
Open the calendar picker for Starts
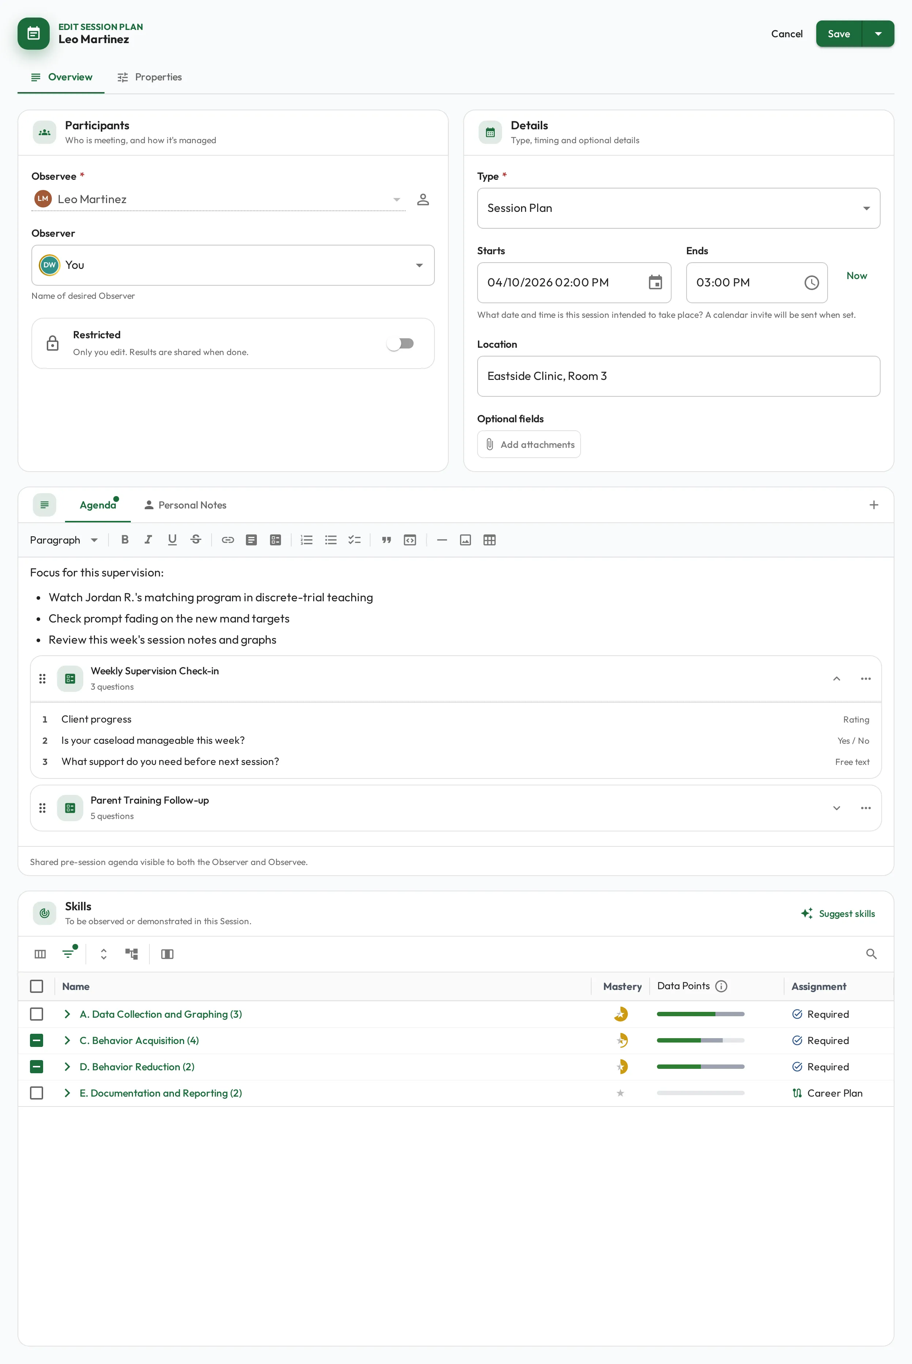tap(655, 283)
